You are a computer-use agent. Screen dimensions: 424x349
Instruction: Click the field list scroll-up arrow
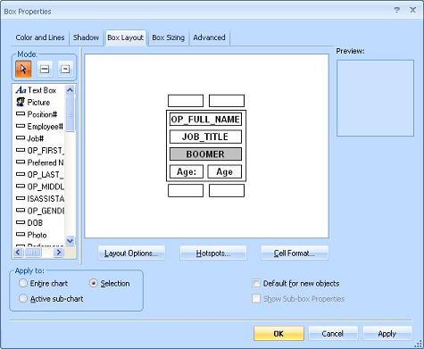pos(70,89)
